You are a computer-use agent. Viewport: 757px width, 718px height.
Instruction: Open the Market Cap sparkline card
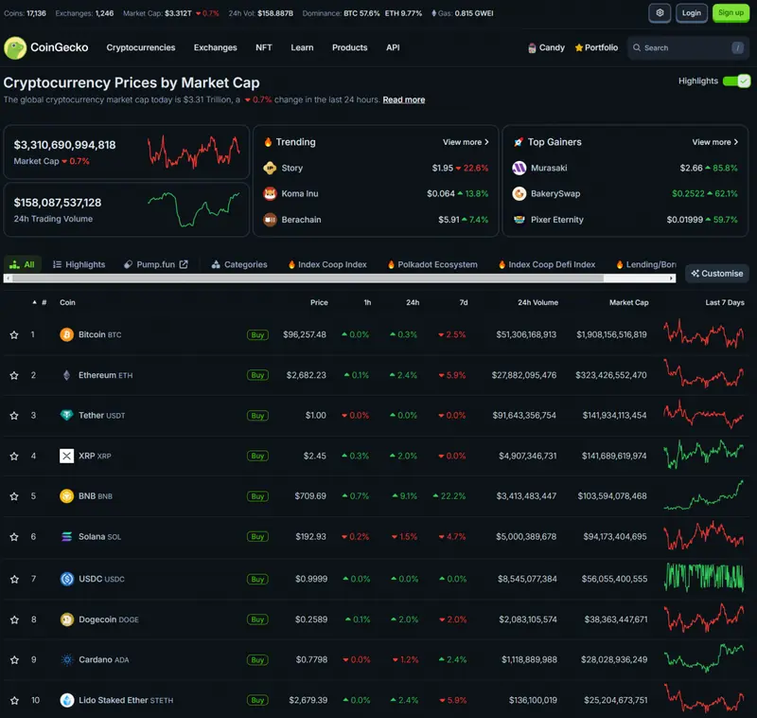click(x=126, y=153)
